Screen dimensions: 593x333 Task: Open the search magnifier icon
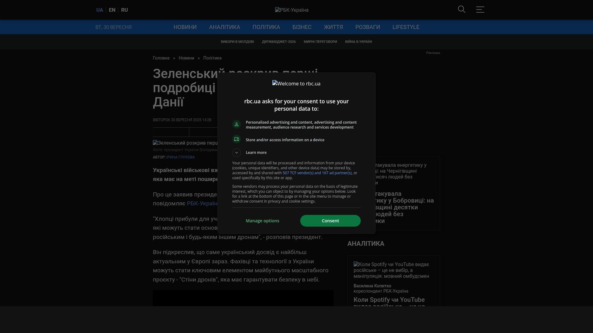coord(461,10)
